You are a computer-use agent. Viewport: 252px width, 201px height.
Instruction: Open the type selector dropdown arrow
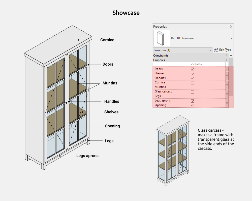click(231, 38)
